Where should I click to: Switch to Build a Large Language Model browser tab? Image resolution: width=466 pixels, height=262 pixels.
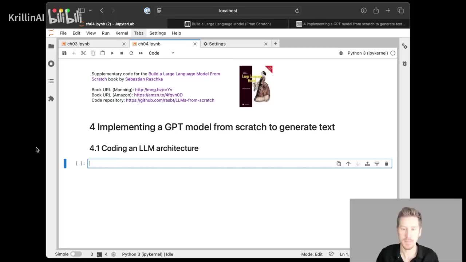pyautogui.click(x=228, y=24)
